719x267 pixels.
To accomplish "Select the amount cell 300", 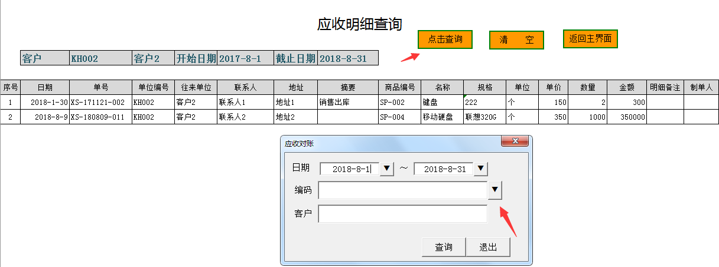I will [x=627, y=102].
